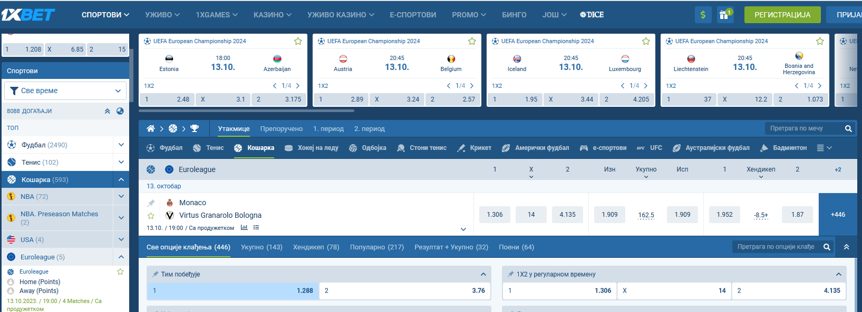Expand the Фудбал (2490) sidebar category
Image resolution: width=862 pixels, height=312 pixels.
[121, 145]
